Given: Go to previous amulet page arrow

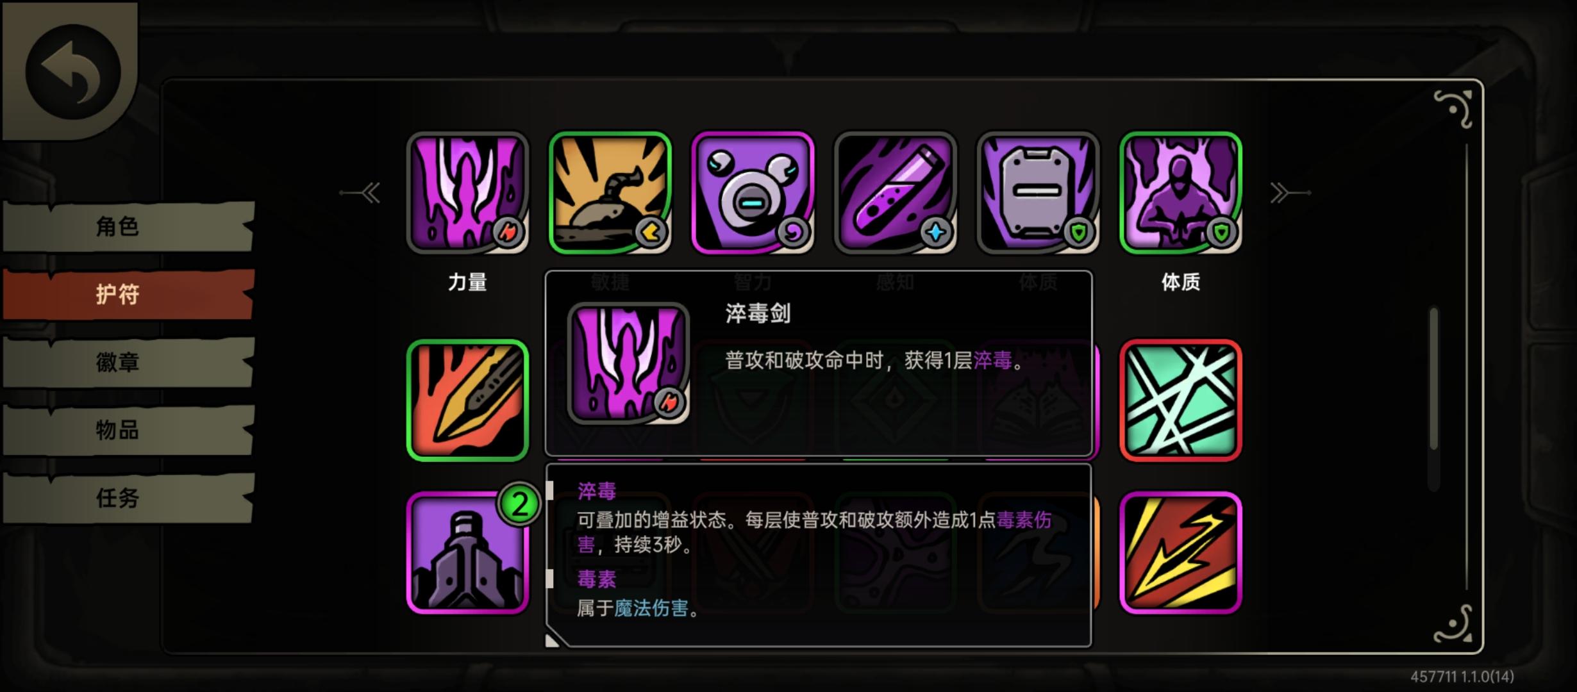Looking at the screenshot, I should (361, 192).
